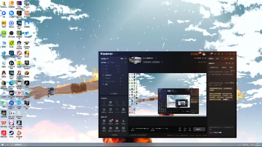The image size is (262, 147).
Task: Click the 去查看 button in yellow notice
Action: (225, 100)
